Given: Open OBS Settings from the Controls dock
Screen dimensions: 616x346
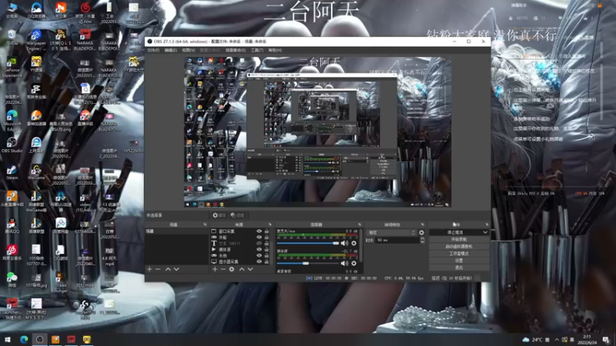Looking at the screenshot, I should [x=459, y=261].
